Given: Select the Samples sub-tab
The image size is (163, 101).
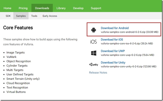Looking at the screenshot, I should point(21,16).
